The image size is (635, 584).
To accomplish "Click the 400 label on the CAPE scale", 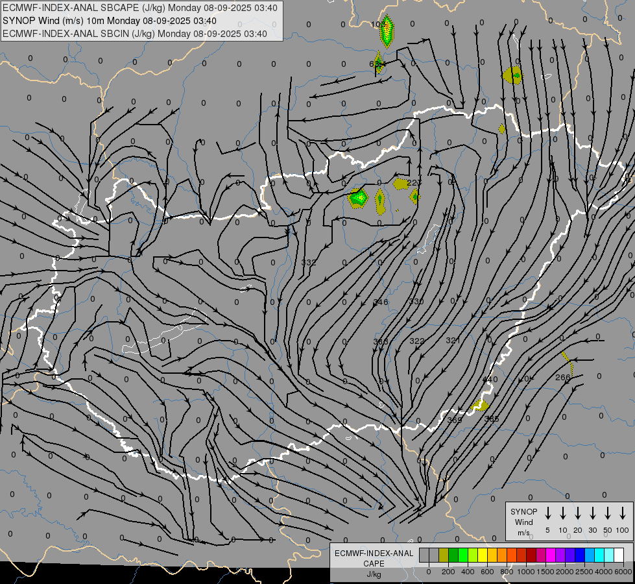I will click(468, 572).
